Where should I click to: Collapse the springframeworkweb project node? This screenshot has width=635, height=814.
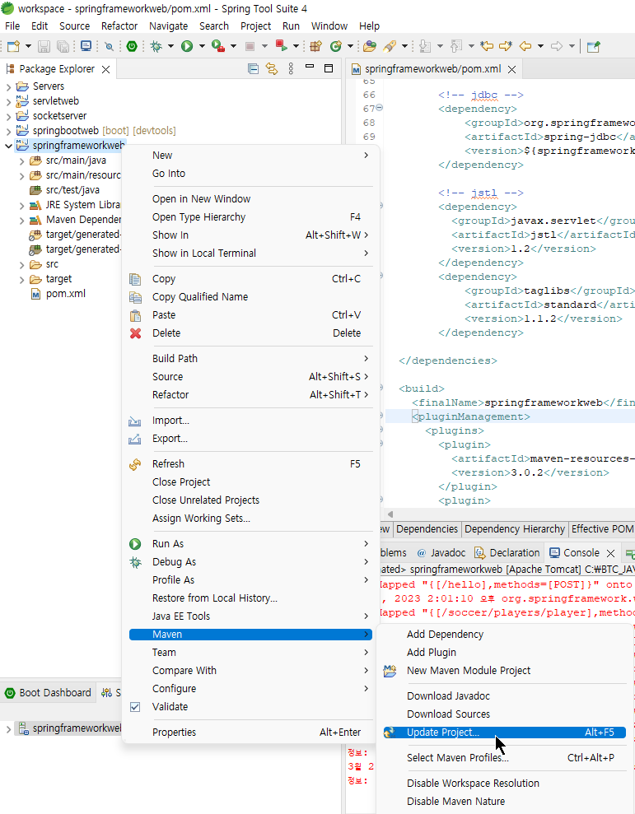[8, 146]
